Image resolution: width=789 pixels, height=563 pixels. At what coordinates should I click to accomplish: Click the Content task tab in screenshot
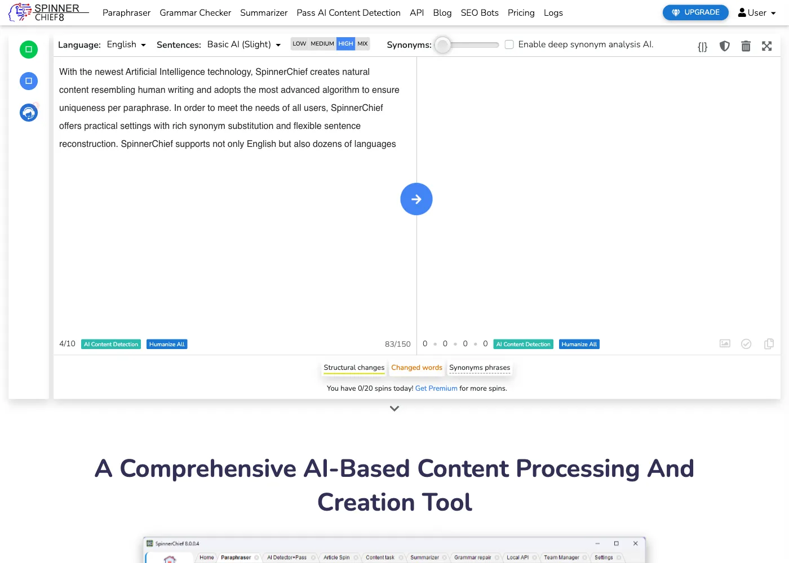pos(380,557)
